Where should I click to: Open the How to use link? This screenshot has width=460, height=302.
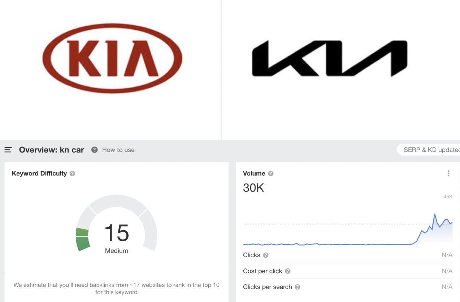(x=118, y=150)
